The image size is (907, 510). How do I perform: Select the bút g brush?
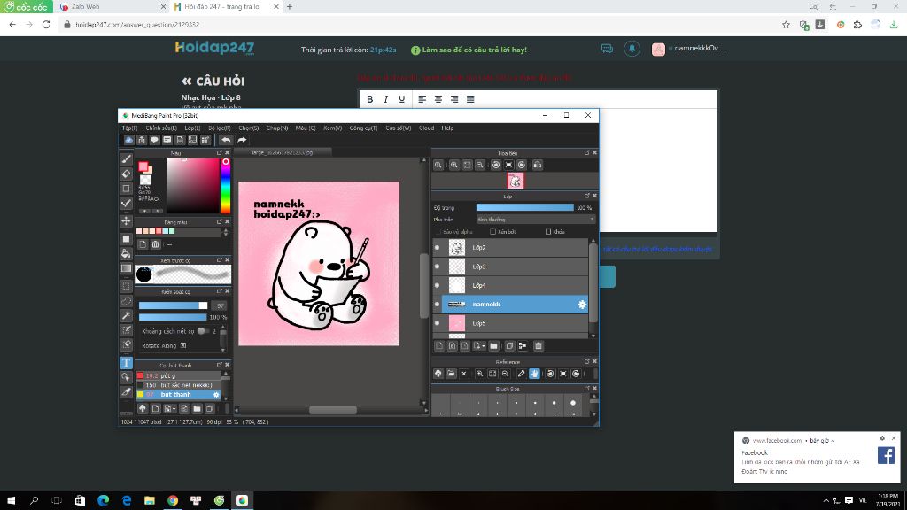coord(180,375)
